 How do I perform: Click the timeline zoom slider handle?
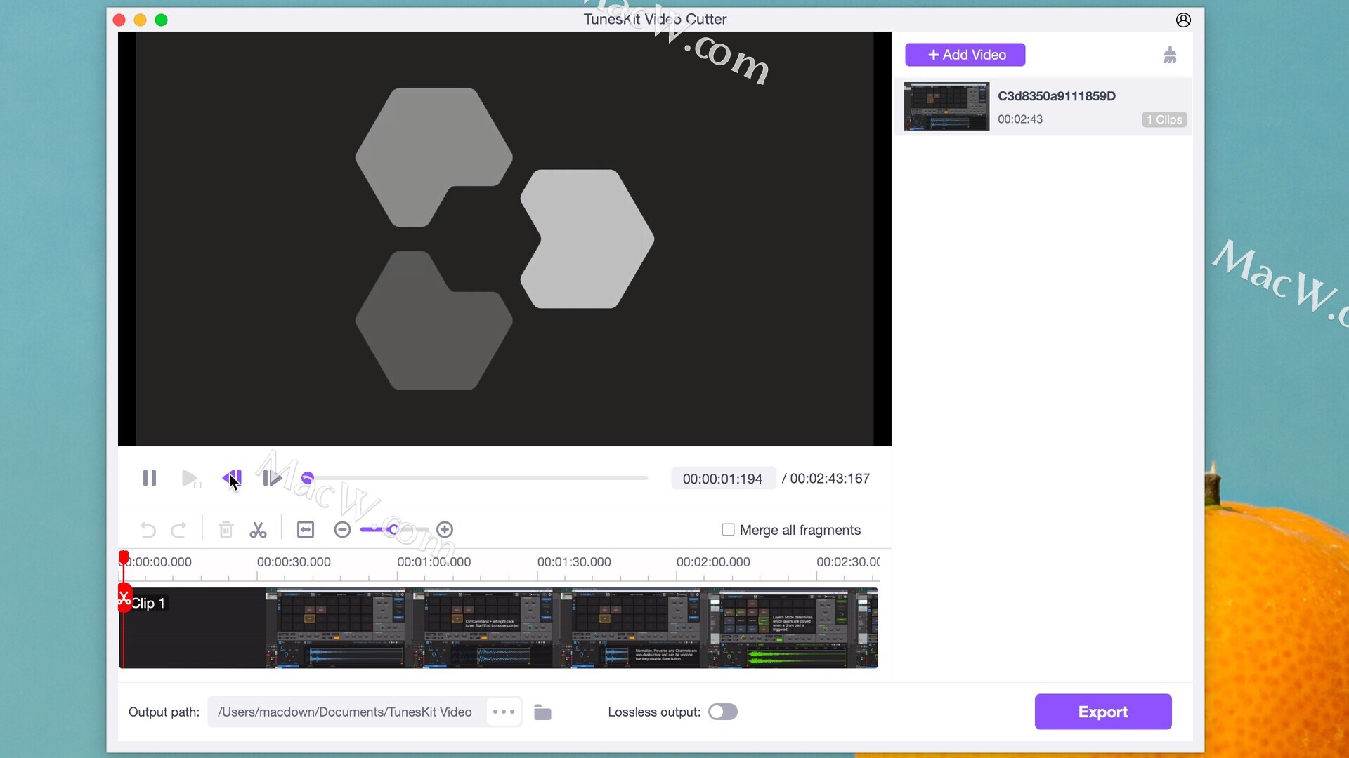point(393,530)
